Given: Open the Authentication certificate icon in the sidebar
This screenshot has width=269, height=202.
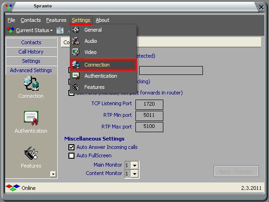Looking at the screenshot, I should pyautogui.click(x=31, y=118).
